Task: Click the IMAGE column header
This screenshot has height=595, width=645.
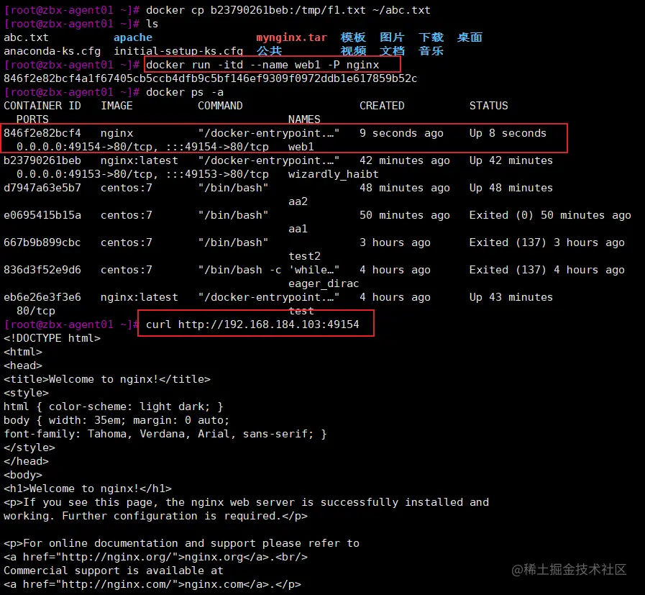Action: click(116, 106)
